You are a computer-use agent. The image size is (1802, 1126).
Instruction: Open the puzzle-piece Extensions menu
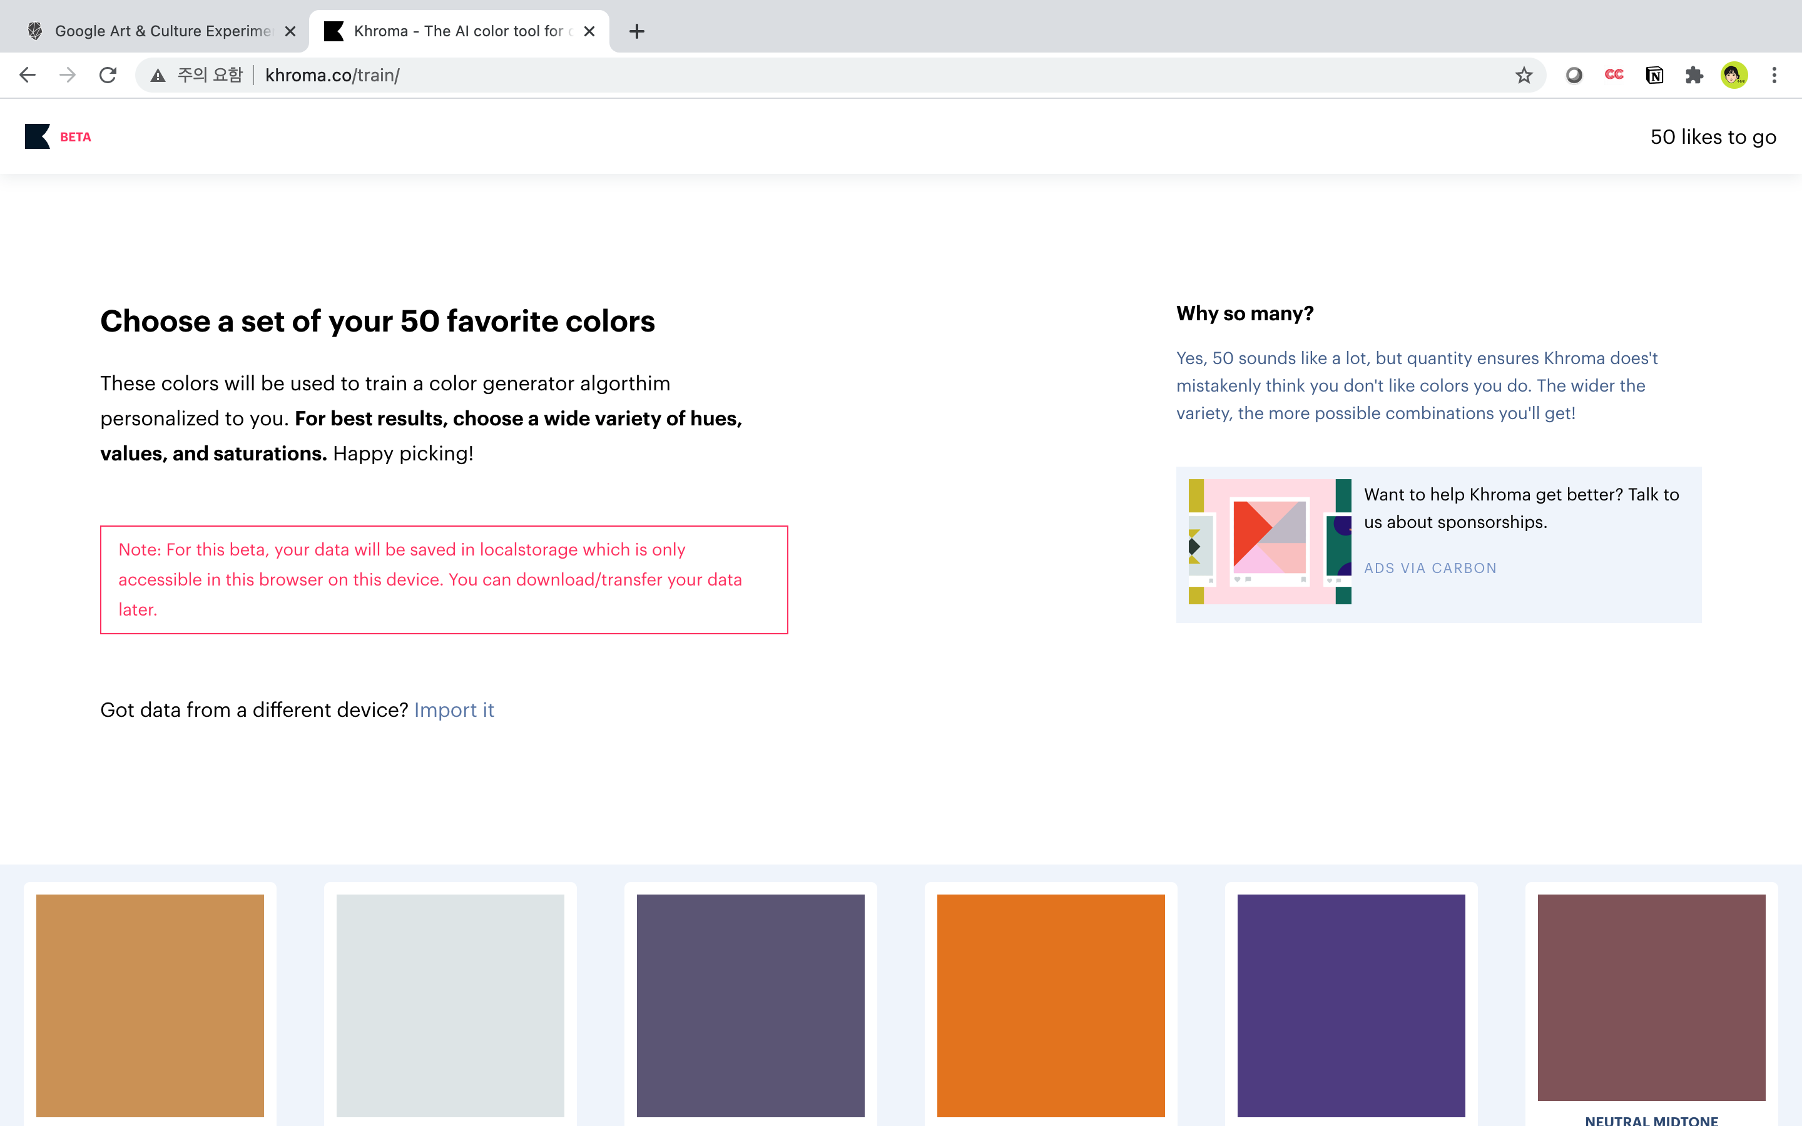click(x=1694, y=75)
